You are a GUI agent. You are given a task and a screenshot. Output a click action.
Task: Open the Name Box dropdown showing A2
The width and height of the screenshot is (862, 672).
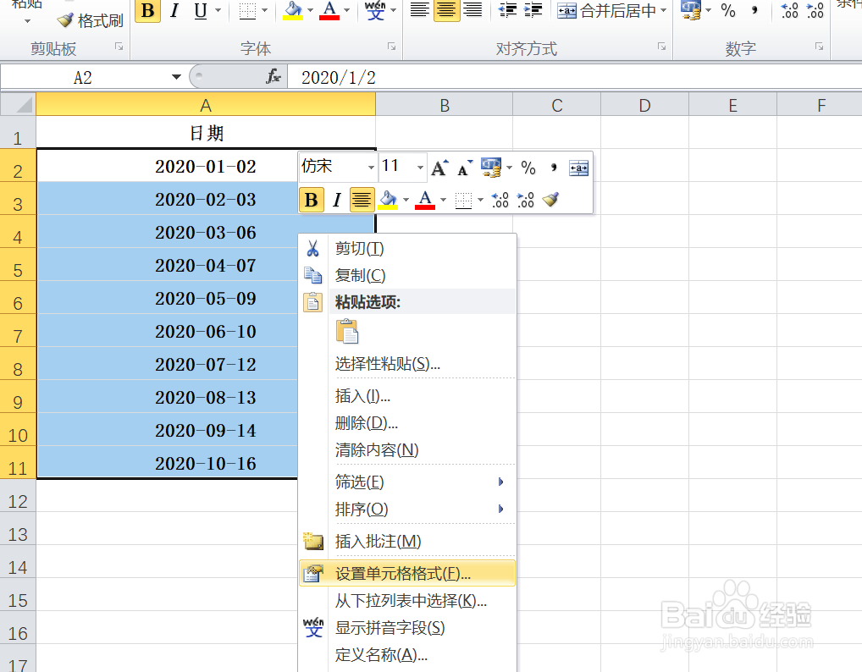point(177,75)
